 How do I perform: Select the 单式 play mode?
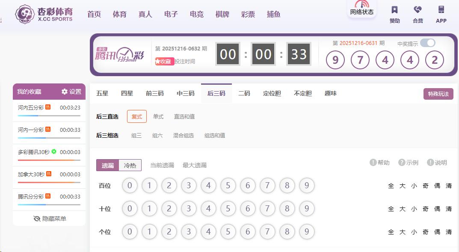click(x=158, y=116)
